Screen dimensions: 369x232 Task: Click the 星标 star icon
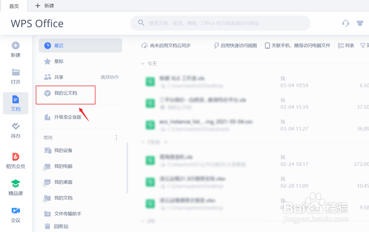[x=47, y=61]
